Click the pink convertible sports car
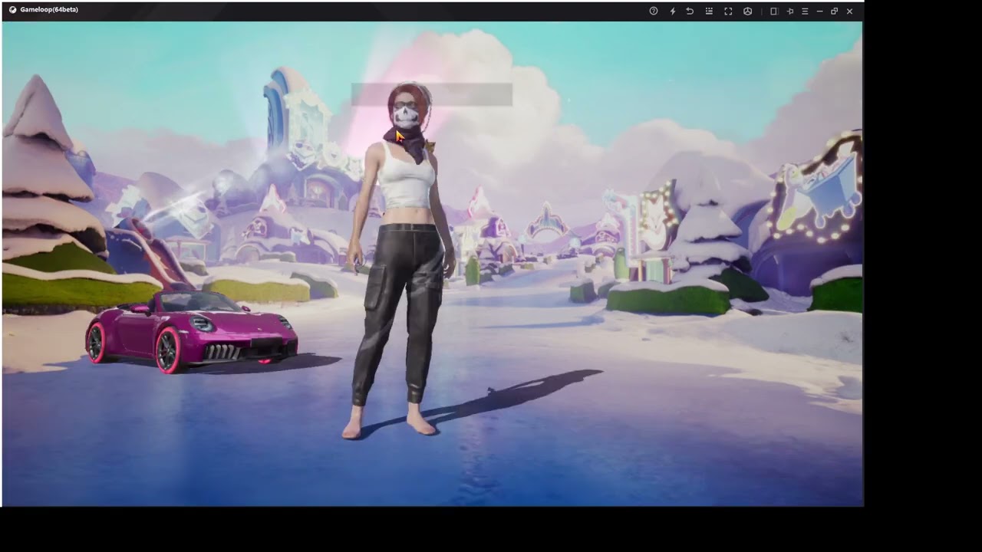The width and height of the screenshot is (982, 552). 191,331
